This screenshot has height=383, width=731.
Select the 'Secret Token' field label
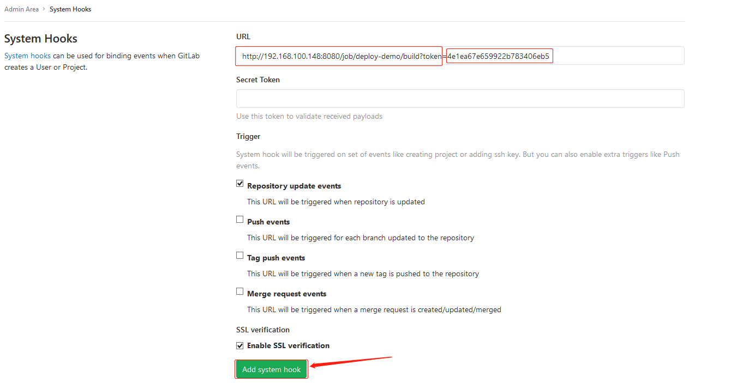(258, 80)
